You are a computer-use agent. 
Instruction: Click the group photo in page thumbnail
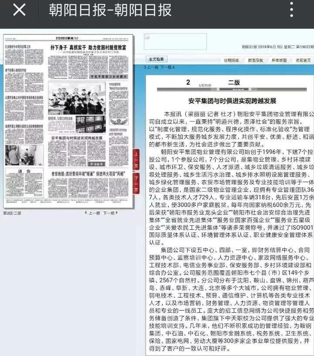coord(76,98)
